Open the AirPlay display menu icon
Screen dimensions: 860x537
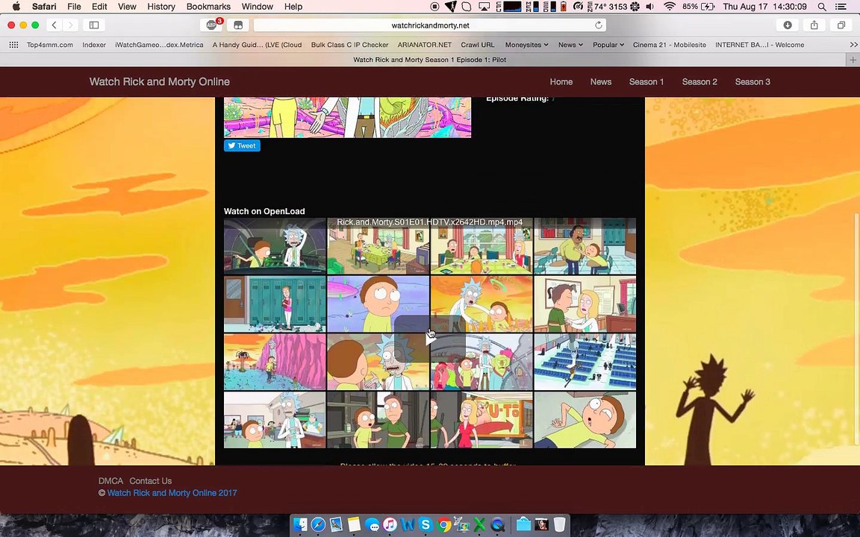484,7
